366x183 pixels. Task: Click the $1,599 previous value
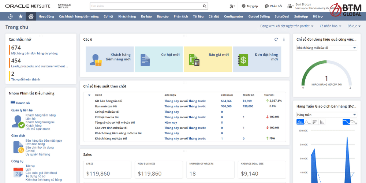pos(247,101)
